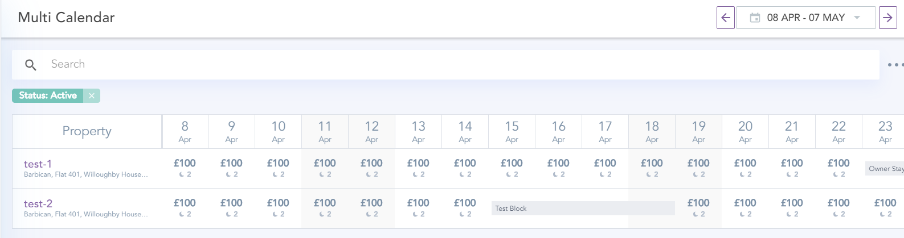The height and width of the screenshot is (238, 904).
Task: Open the three-dots more options menu
Action: coord(895,65)
